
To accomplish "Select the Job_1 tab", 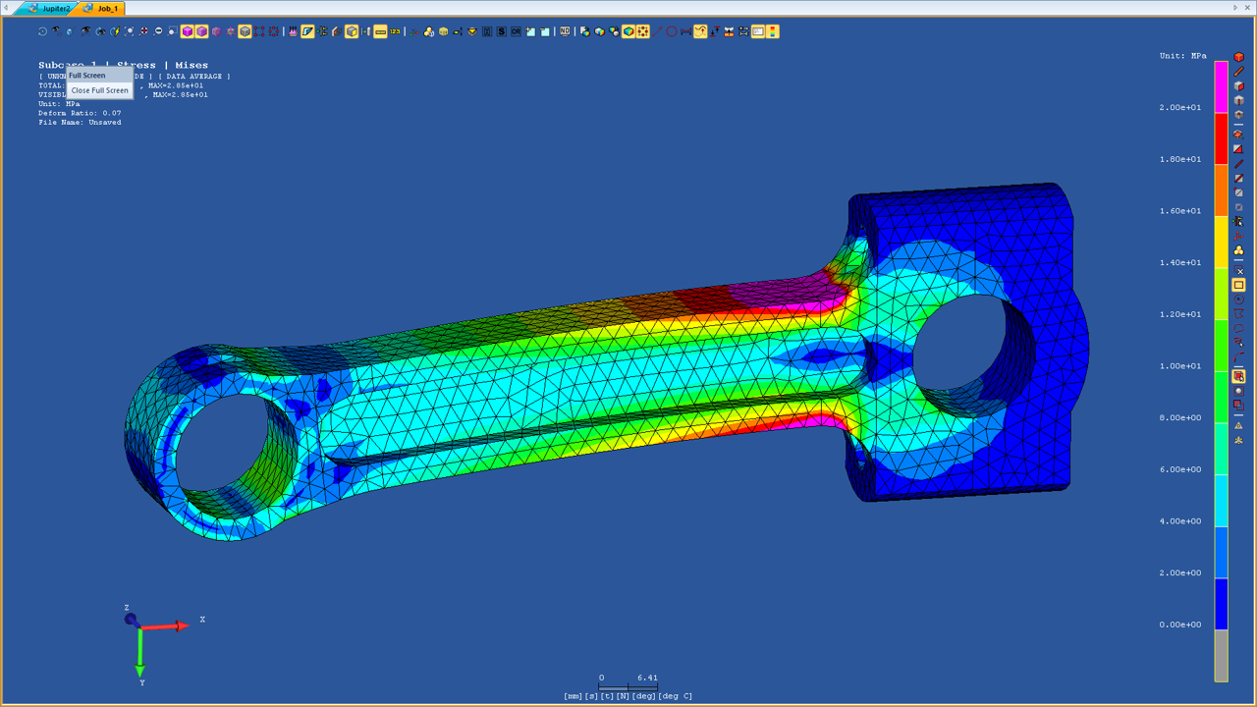I will tap(102, 8).
